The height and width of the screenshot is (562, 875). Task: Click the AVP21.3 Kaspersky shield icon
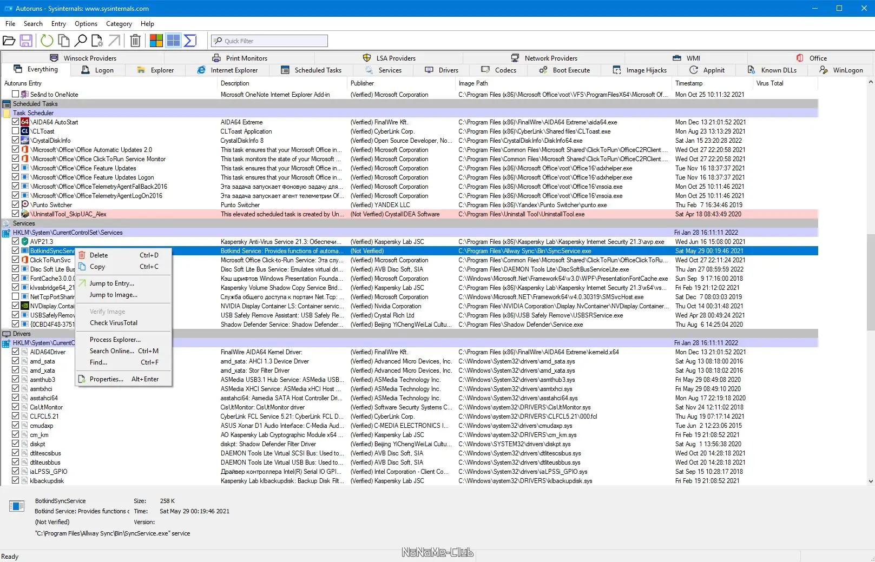[25, 242]
